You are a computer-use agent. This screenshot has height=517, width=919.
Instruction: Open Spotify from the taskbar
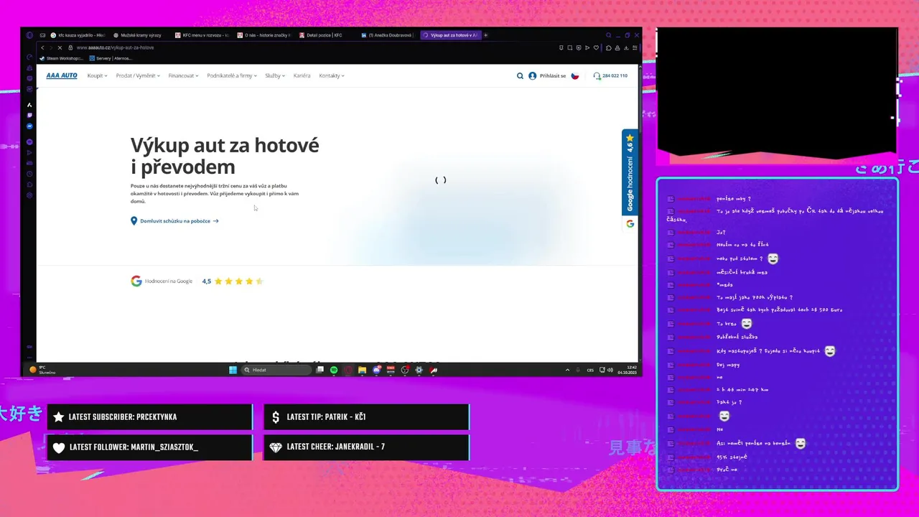coord(334,370)
